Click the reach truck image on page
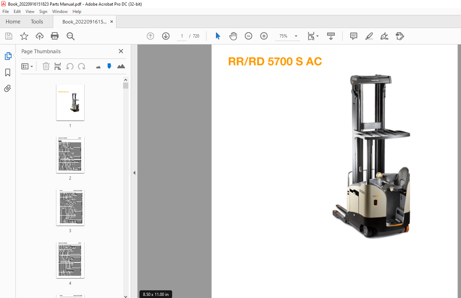Viewport: 461px width, 298px height. pyautogui.click(x=371, y=156)
